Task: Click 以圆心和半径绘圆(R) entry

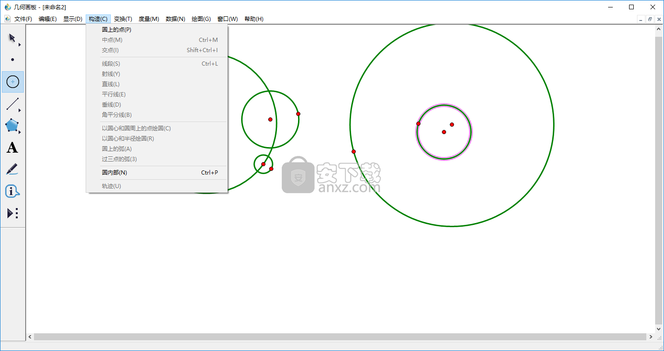Action: click(157, 139)
